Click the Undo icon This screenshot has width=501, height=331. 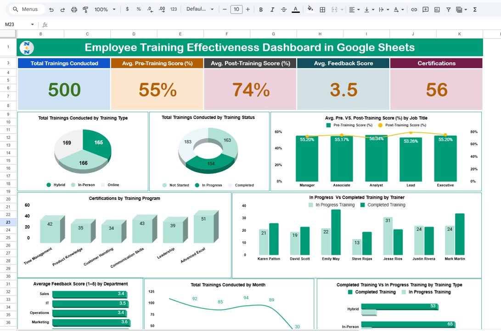(51, 9)
